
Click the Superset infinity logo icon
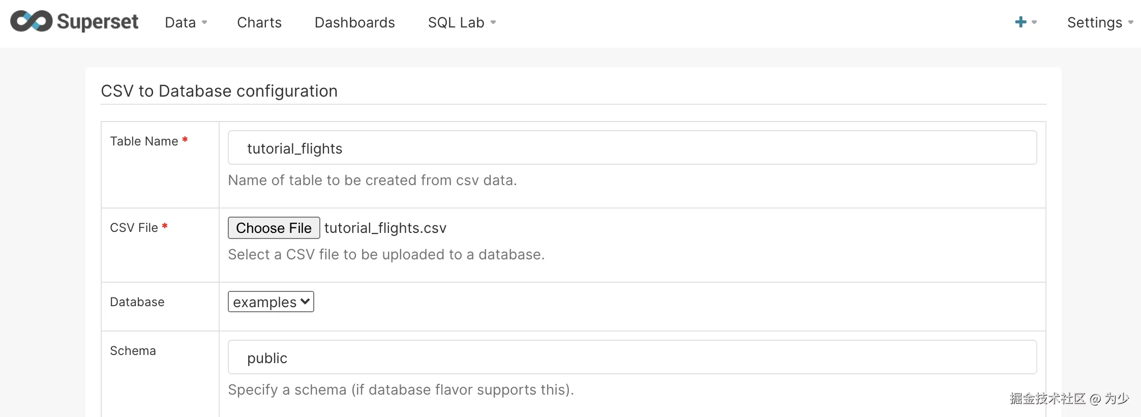click(x=31, y=21)
